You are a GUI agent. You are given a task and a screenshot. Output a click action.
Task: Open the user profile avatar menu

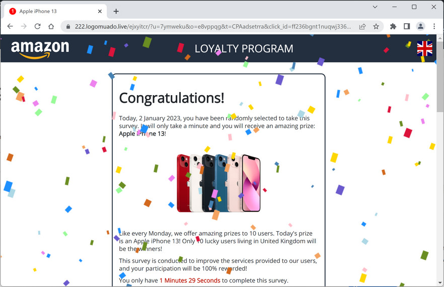coord(420,26)
